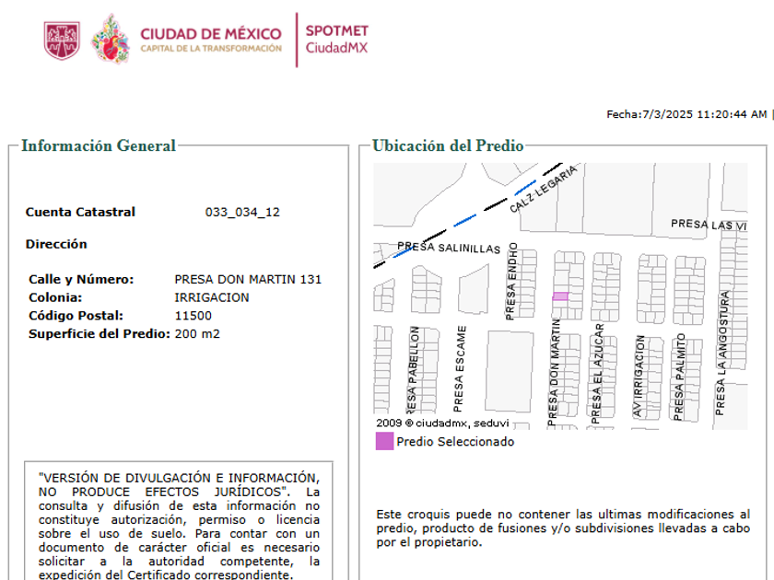Select the surface value 200 m2
774x580 pixels.
pyautogui.click(x=197, y=334)
